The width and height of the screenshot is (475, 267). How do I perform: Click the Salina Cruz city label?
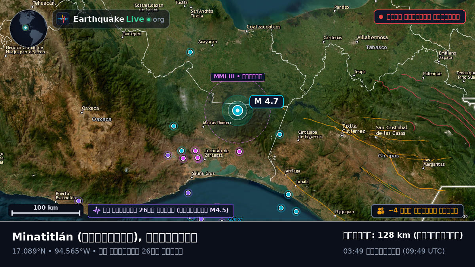tap(203, 173)
